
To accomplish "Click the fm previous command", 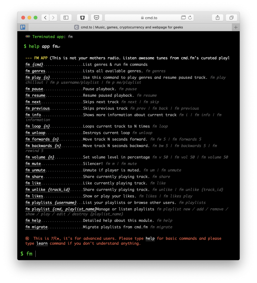I will click(38, 108).
